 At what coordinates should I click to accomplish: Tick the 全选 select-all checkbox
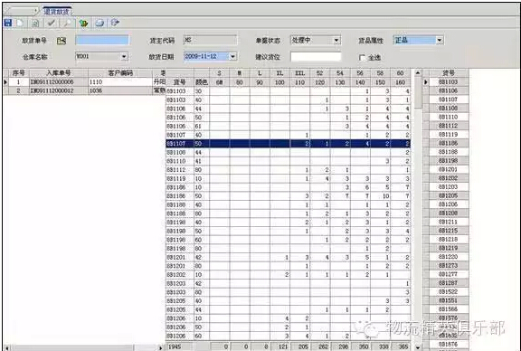click(362, 58)
